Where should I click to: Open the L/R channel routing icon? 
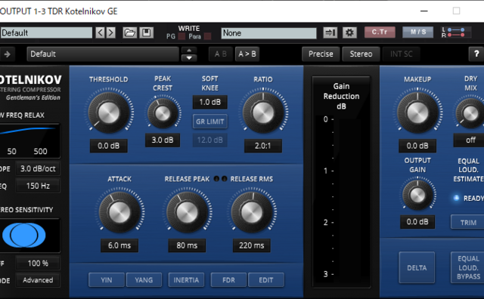455,32
